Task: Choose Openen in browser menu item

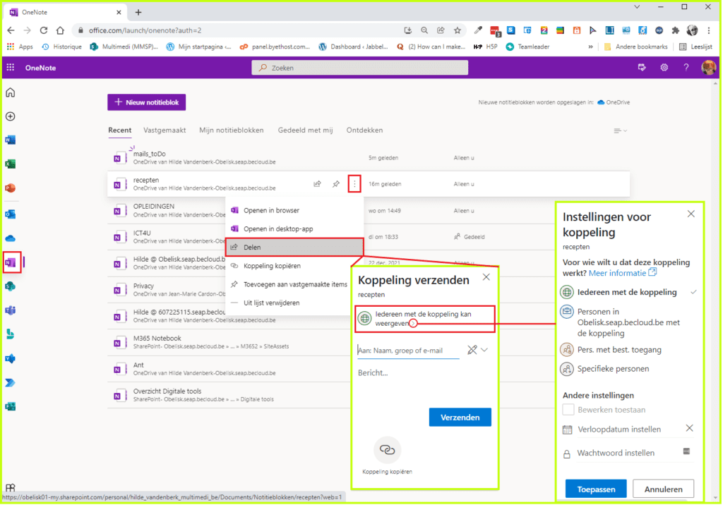Action: tap(294, 210)
